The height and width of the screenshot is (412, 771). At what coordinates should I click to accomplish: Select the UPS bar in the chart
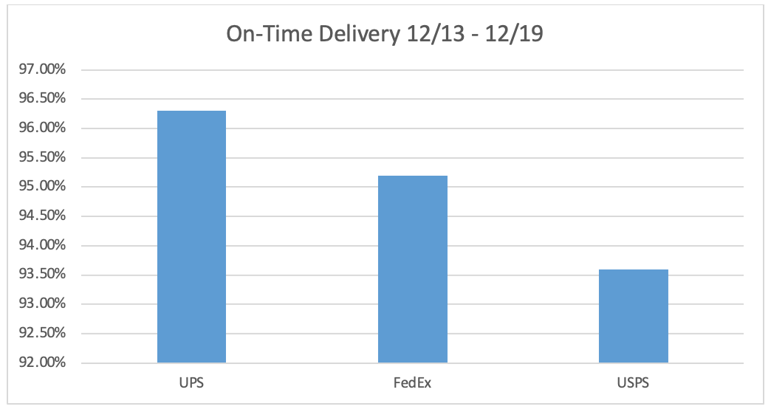point(191,236)
